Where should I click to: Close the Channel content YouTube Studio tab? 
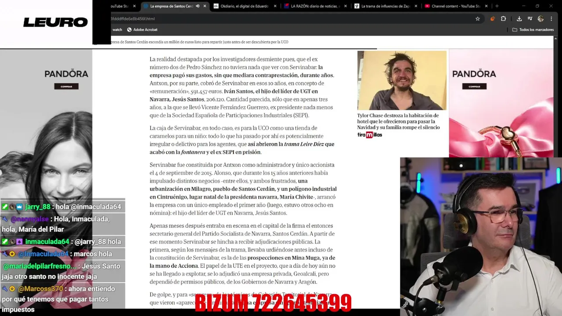tap(486, 6)
